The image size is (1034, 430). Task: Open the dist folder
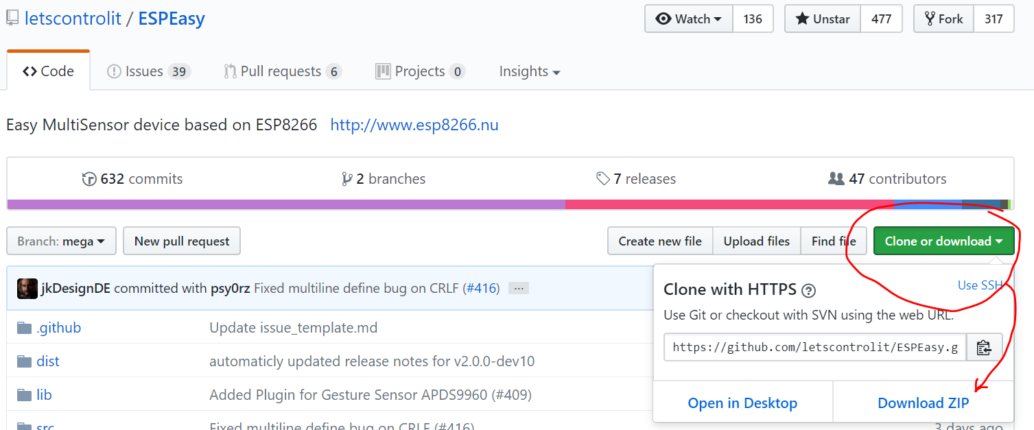[x=48, y=361]
